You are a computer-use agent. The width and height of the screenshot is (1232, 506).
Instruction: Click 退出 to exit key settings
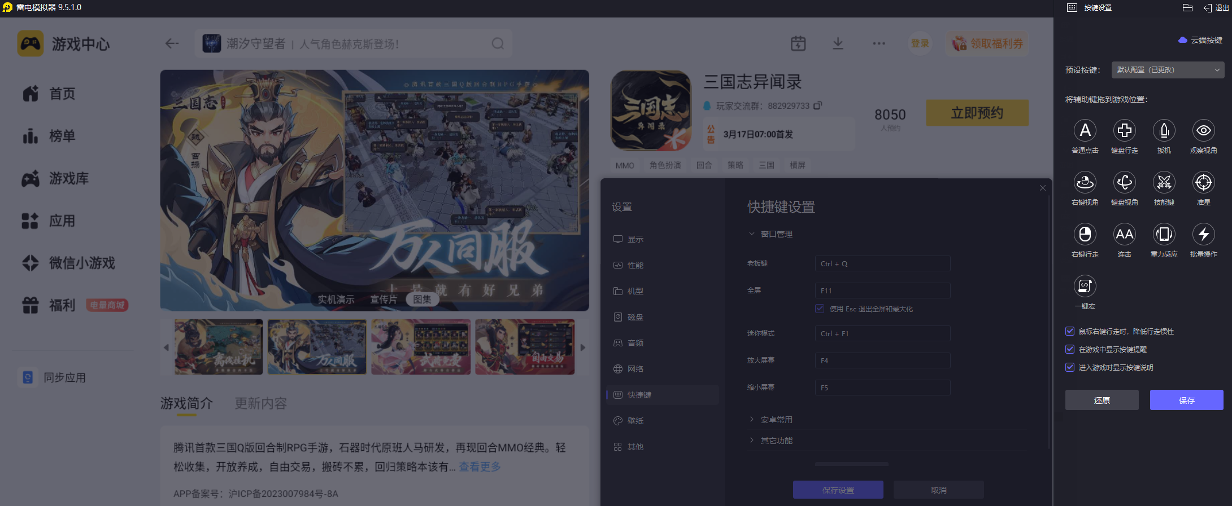tap(1216, 8)
